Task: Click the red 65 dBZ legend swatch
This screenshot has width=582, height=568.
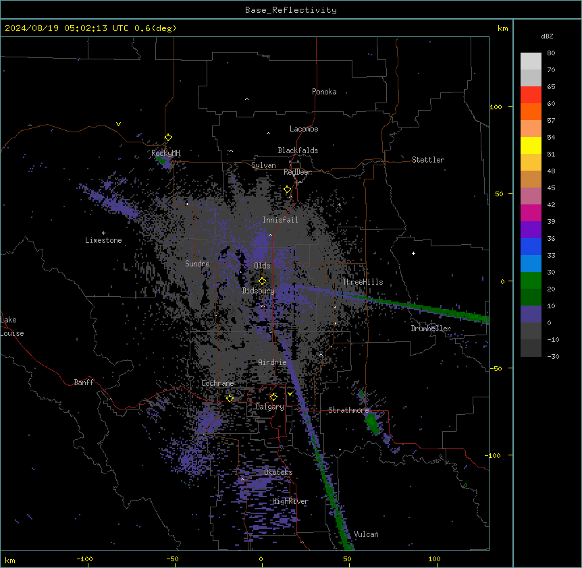Action: point(531,94)
